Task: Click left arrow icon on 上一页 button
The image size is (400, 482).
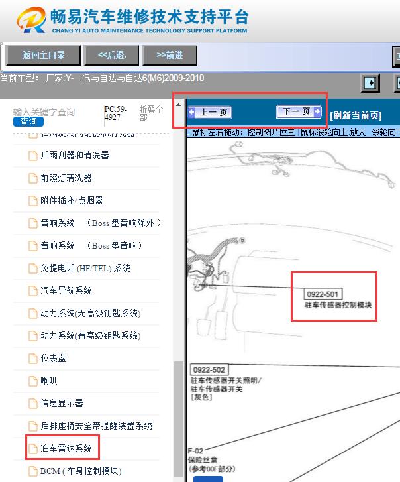Action: 192,112
